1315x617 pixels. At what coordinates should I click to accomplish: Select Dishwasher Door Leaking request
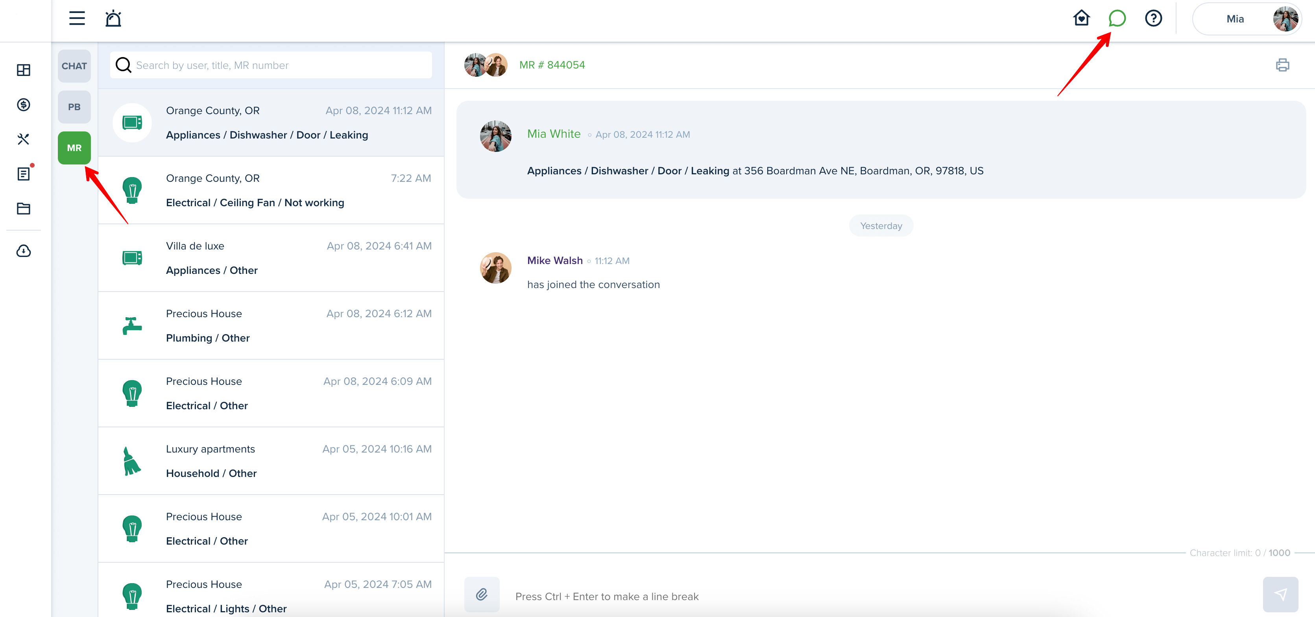tap(271, 122)
